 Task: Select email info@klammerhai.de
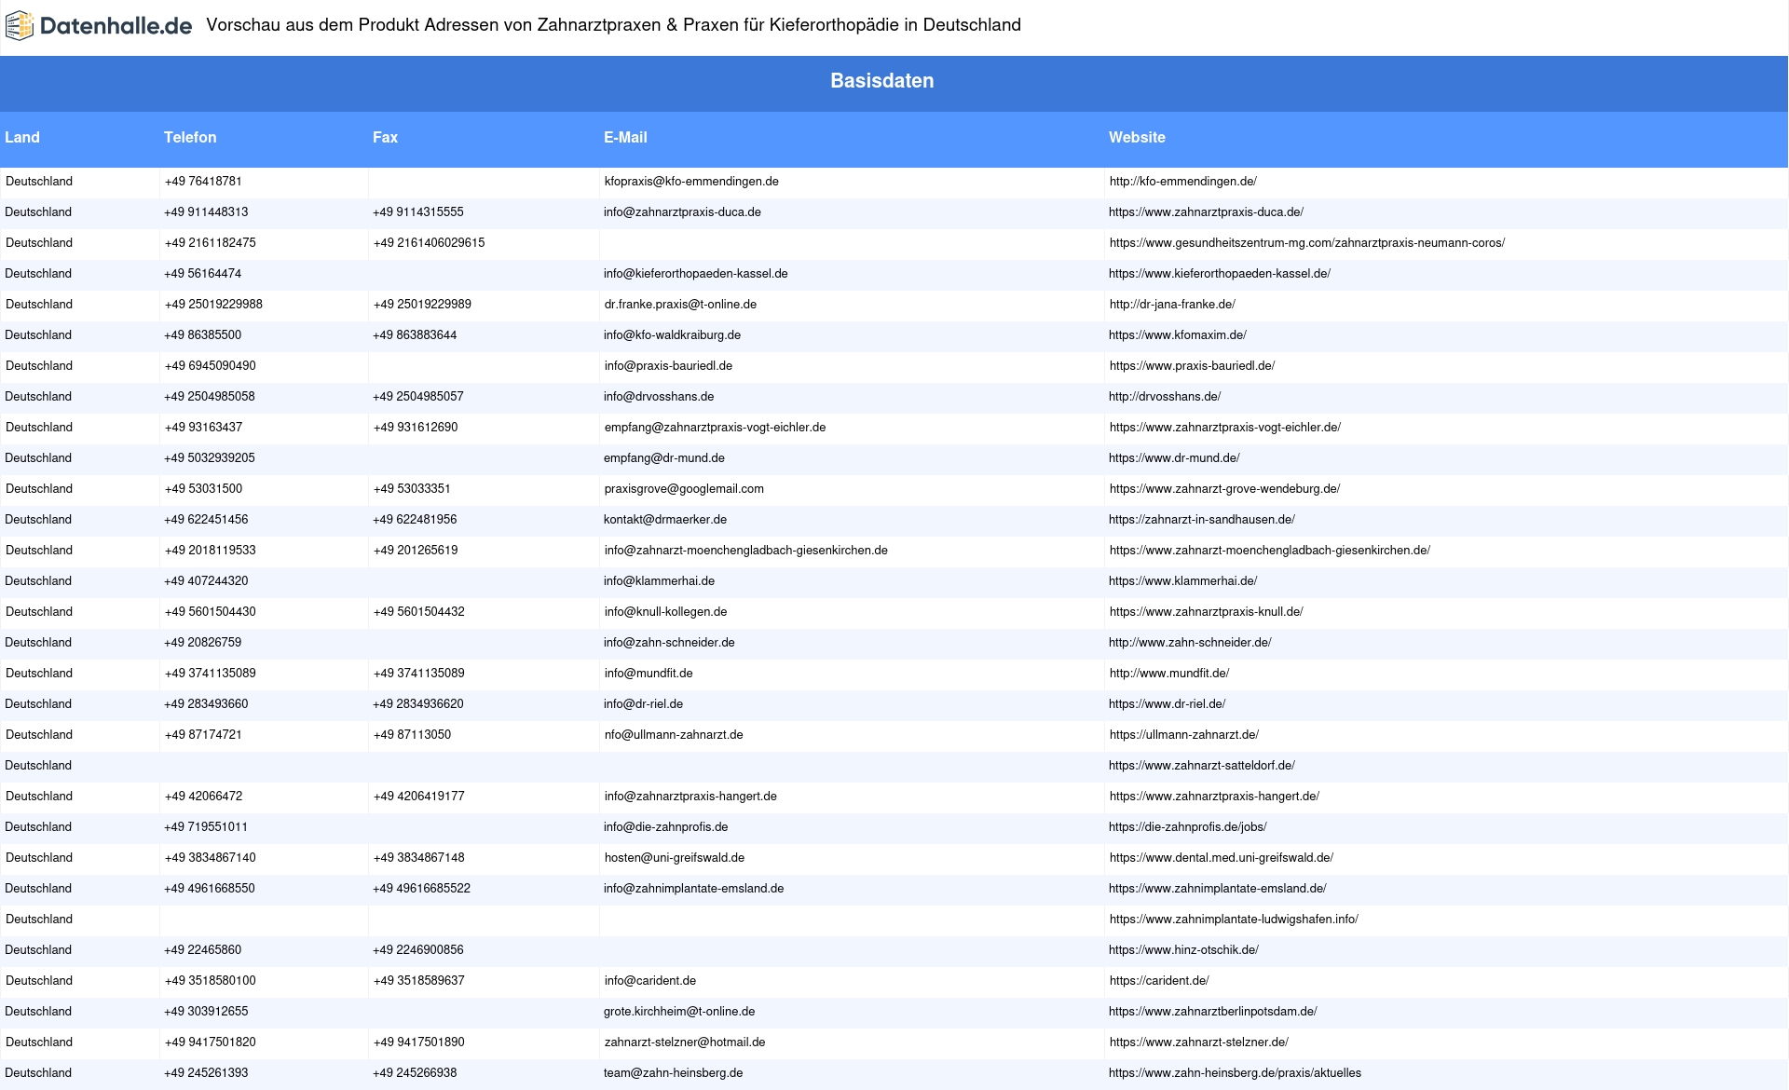(x=659, y=581)
